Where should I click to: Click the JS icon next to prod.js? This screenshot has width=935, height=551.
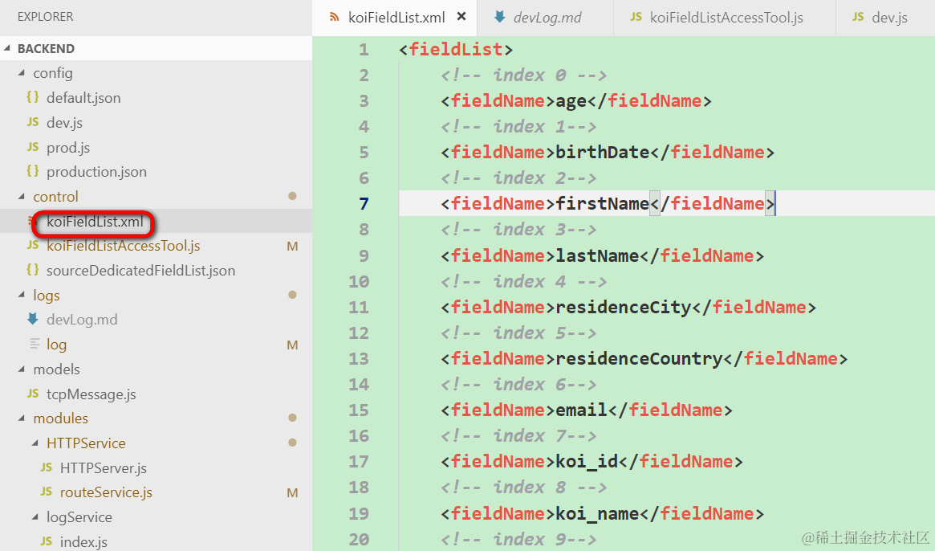[x=33, y=147]
